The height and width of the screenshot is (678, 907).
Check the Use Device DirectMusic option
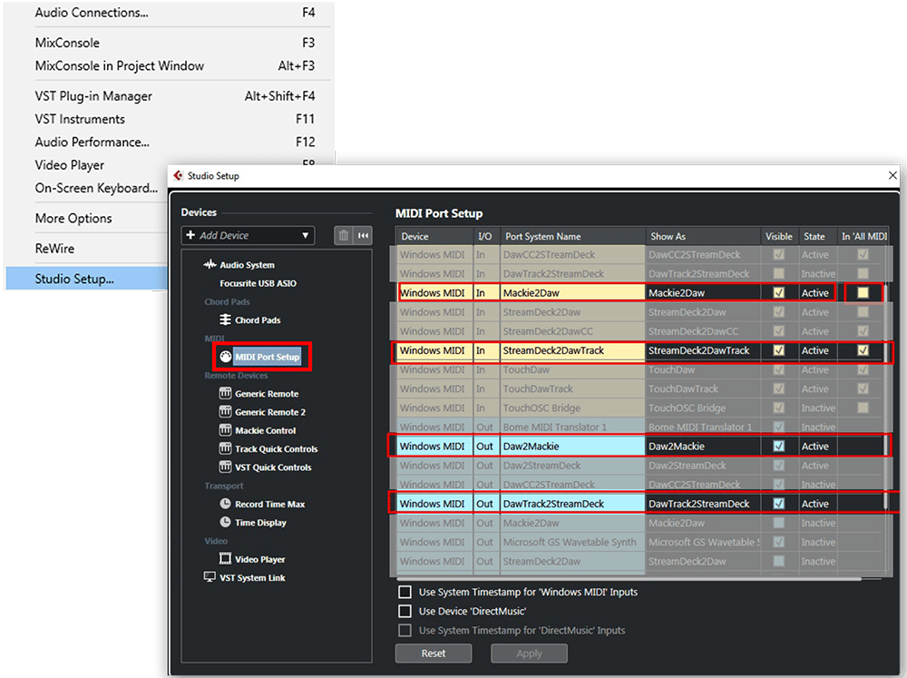[x=405, y=611]
